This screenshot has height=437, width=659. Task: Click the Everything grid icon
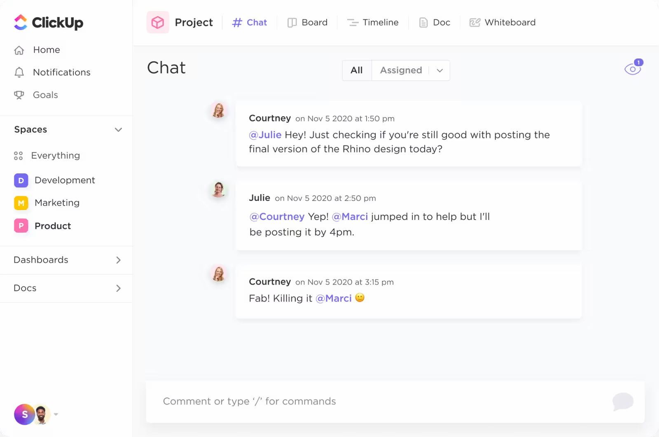tap(18, 156)
